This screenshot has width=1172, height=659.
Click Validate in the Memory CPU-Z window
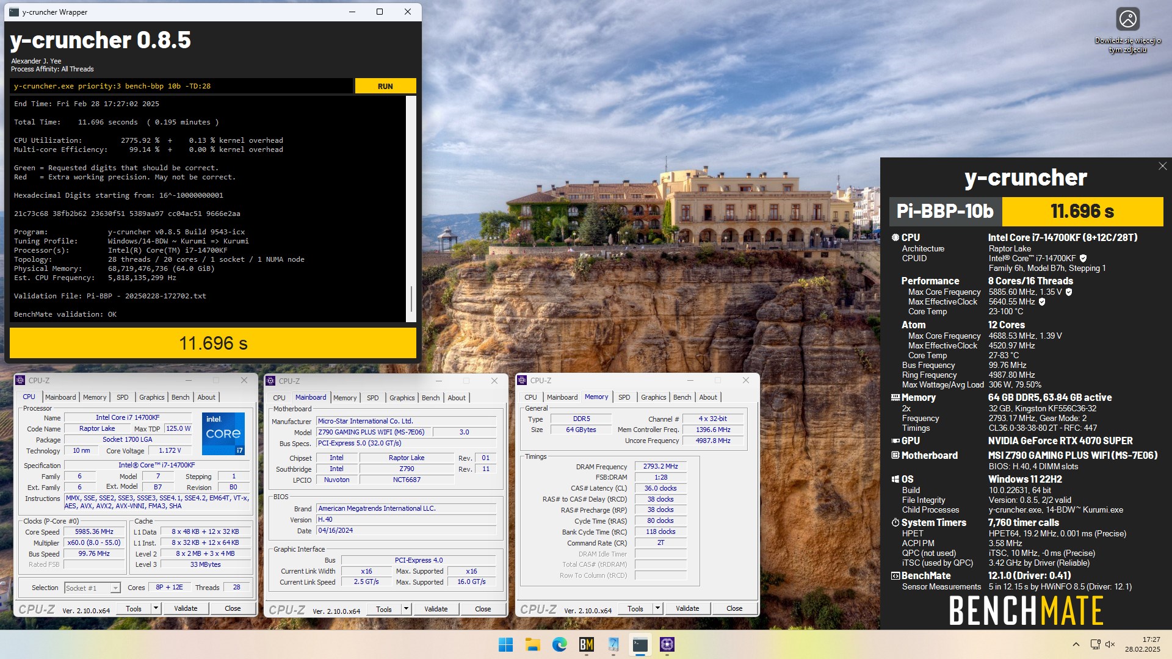(687, 608)
